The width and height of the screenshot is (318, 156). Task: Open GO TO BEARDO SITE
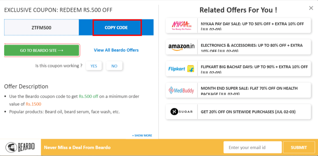pyautogui.click(x=42, y=50)
